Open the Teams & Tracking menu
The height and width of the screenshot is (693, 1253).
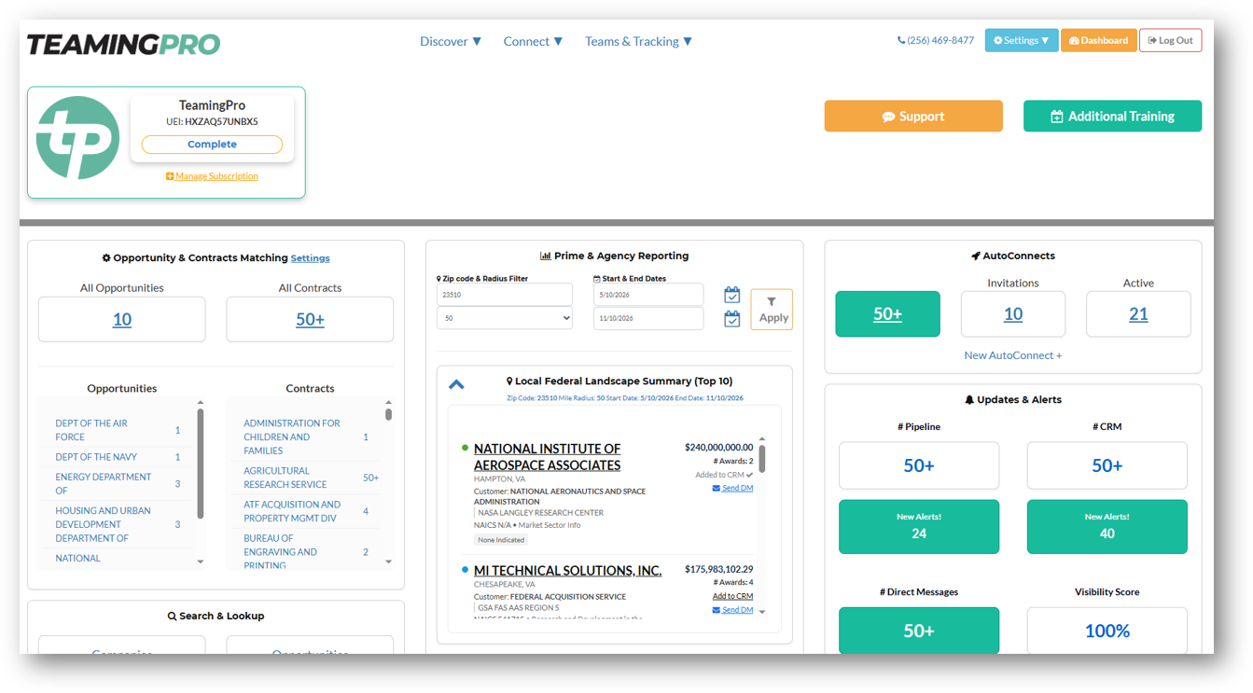[x=638, y=41]
